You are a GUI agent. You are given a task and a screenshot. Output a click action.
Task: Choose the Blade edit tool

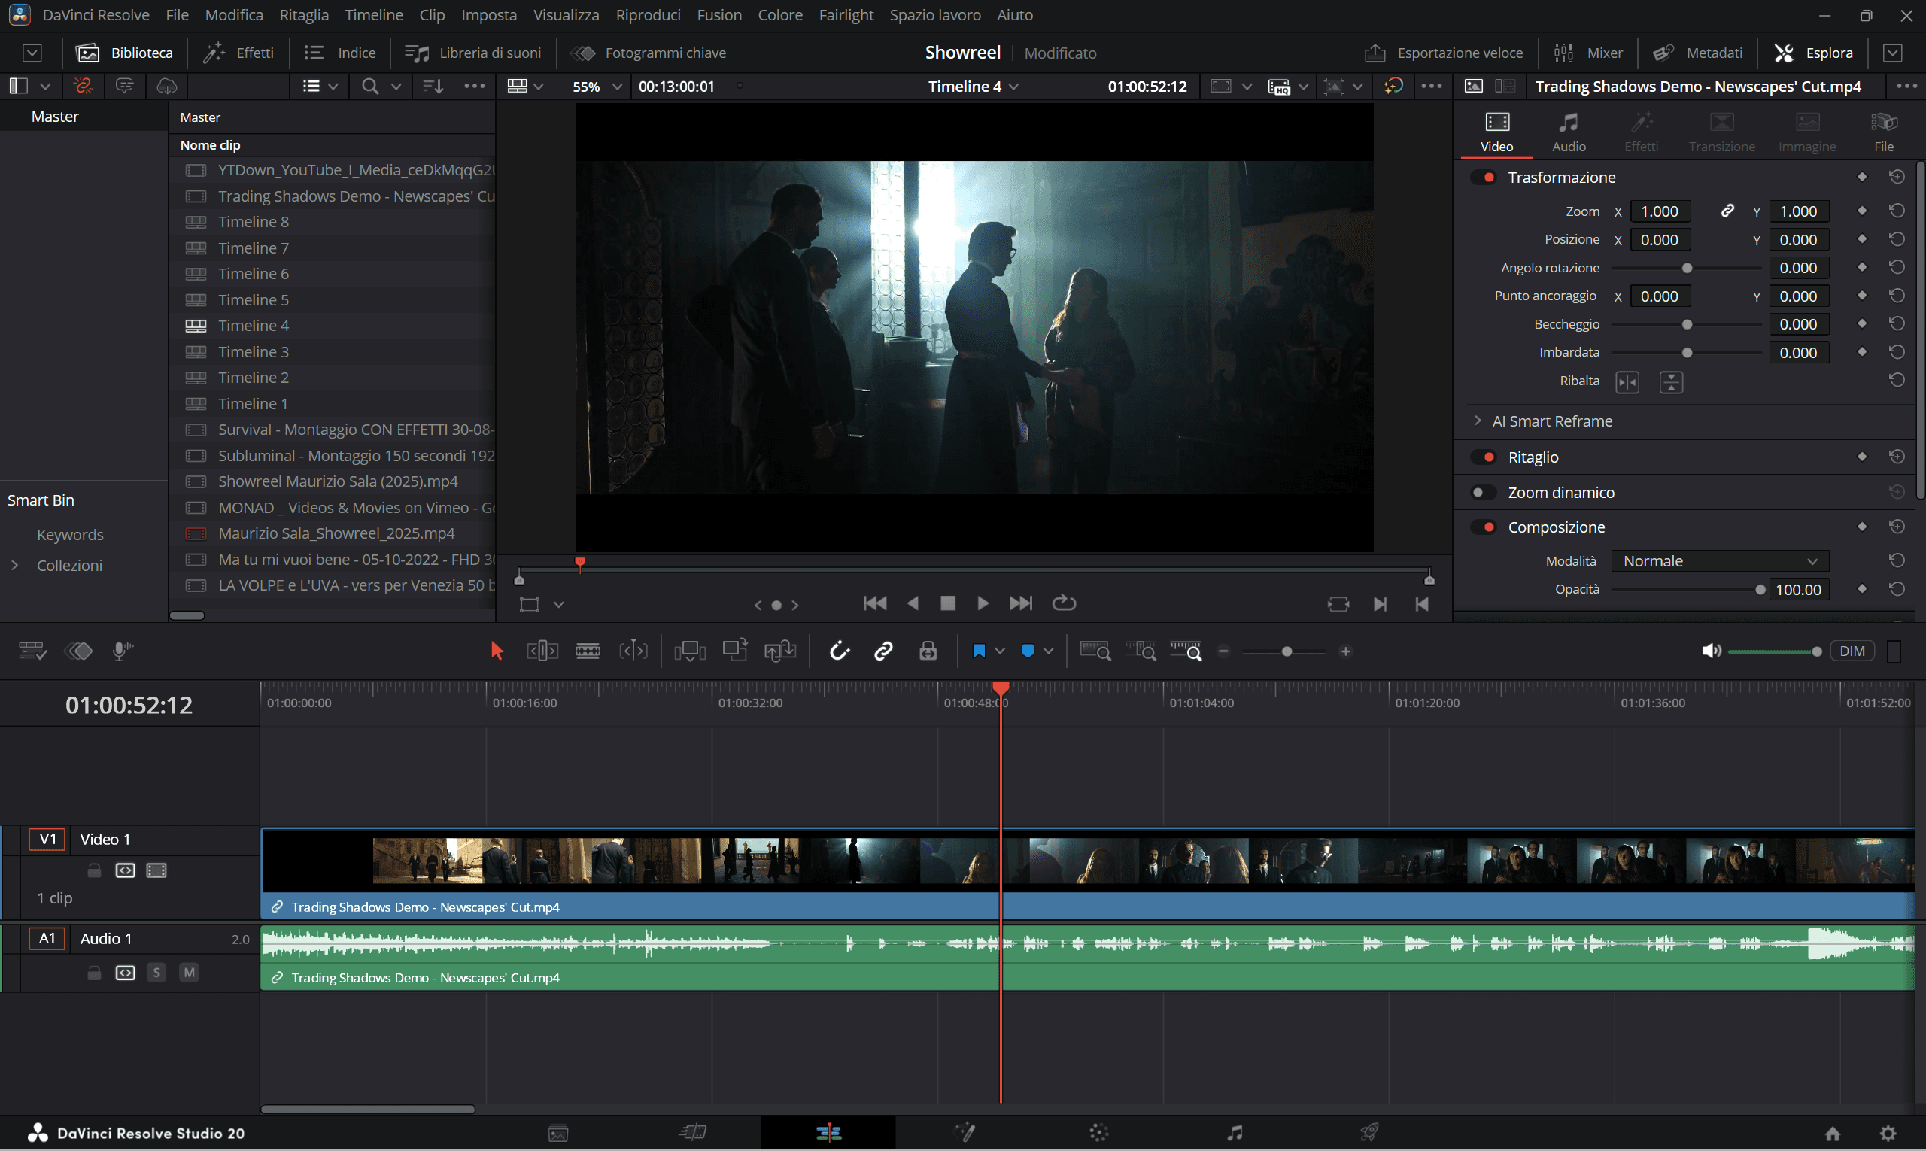[588, 651]
